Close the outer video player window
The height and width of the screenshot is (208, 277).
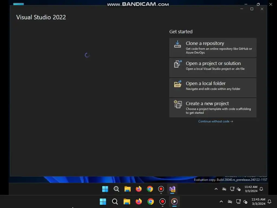[271, 4]
